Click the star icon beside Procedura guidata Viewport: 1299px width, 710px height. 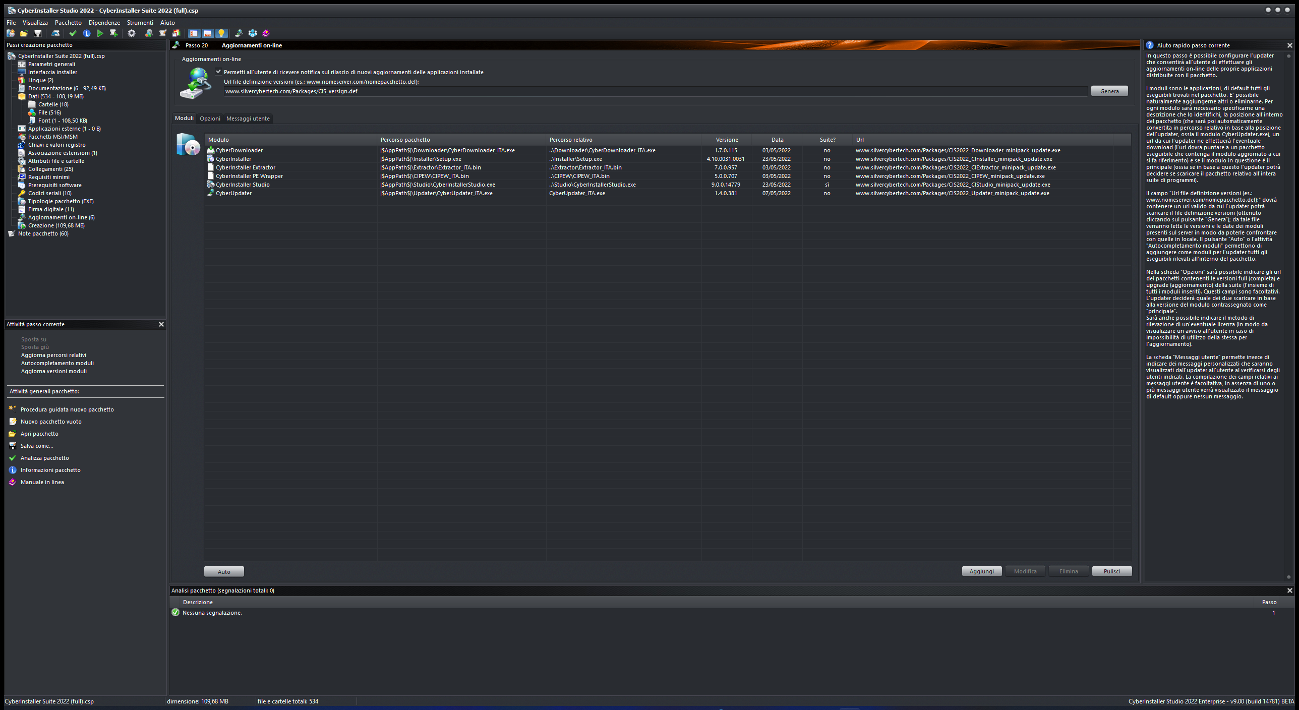click(x=13, y=409)
